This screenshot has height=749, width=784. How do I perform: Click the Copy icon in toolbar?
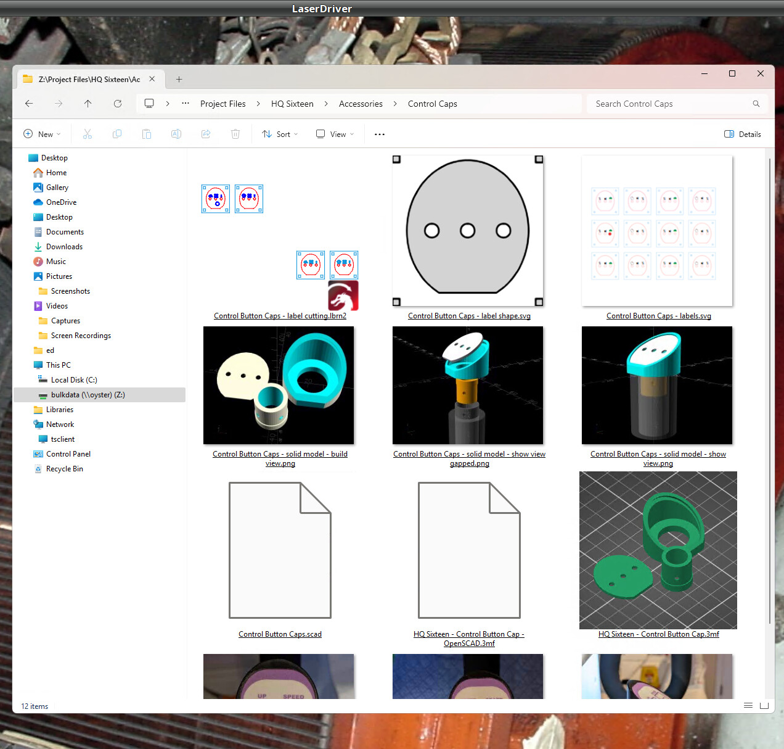tap(117, 134)
